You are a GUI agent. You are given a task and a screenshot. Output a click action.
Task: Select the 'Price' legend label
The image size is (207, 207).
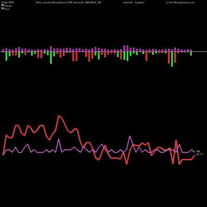tap(7, 9)
